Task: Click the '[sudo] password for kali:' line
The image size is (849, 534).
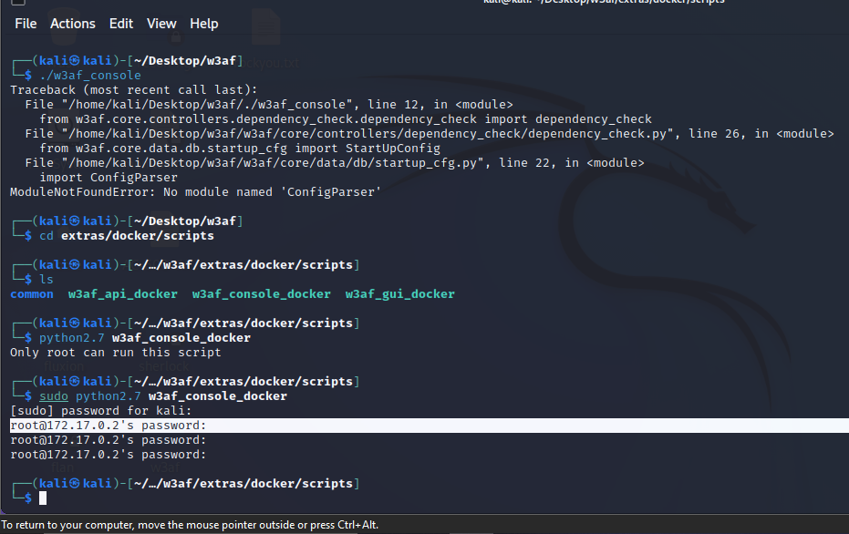Action: click(x=100, y=411)
